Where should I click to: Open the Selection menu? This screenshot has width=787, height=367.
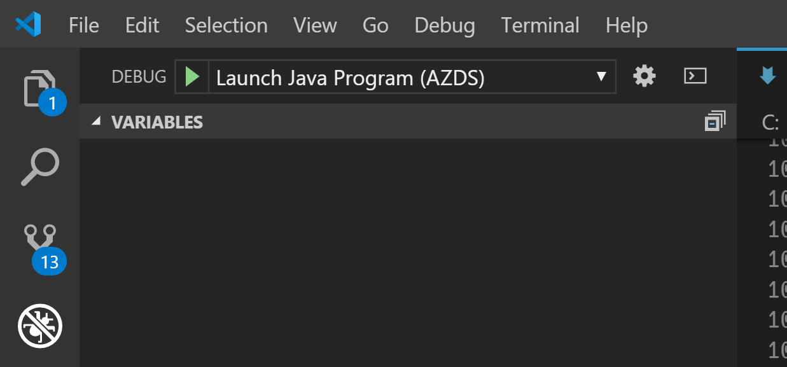226,25
